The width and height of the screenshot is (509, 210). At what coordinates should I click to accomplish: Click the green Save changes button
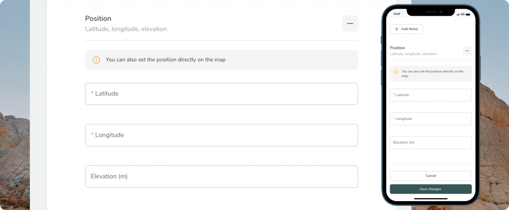[x=430, y=189]
